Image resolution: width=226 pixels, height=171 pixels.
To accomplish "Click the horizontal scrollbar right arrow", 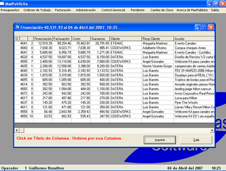I will pos(212,130).
